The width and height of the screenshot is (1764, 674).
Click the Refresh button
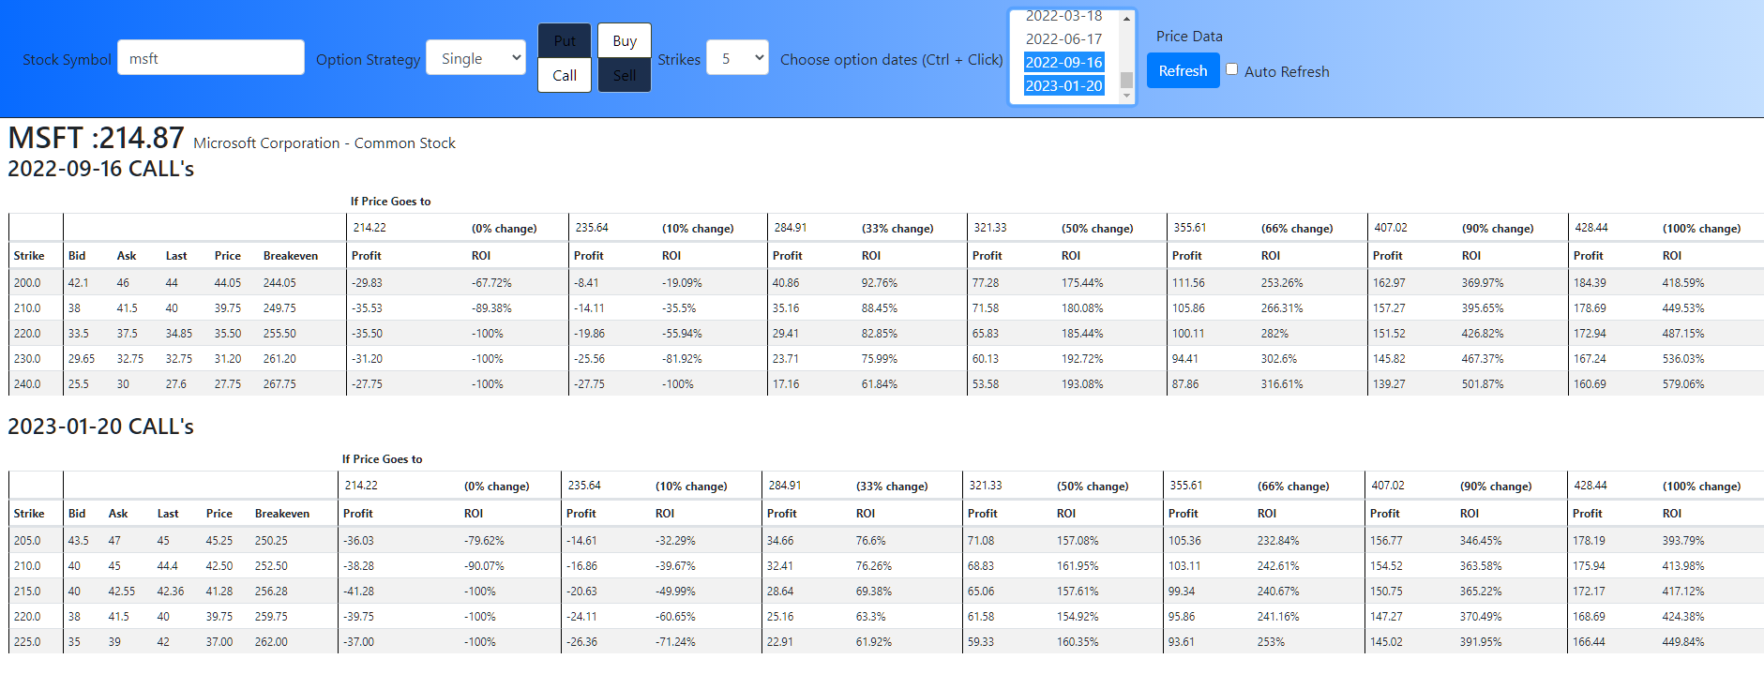point(1183,70)
